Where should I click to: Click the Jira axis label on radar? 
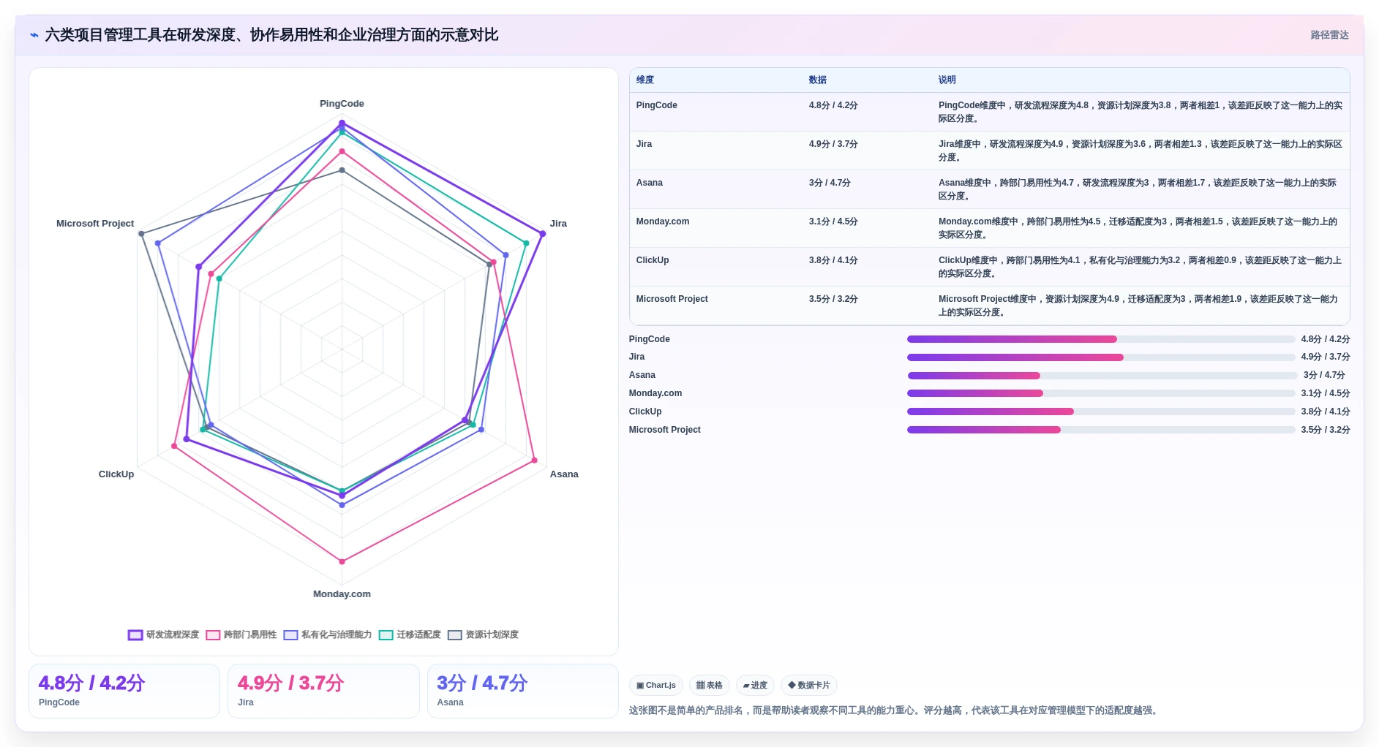click(558, 224)
